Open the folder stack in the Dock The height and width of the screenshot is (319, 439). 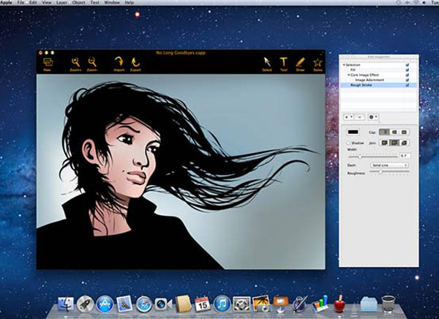click(369, 304)
